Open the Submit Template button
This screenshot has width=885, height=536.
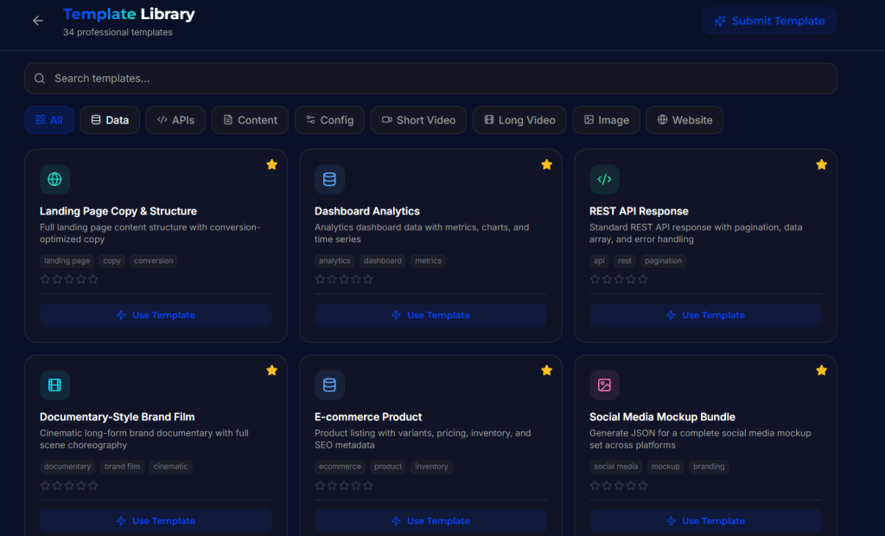768,21
